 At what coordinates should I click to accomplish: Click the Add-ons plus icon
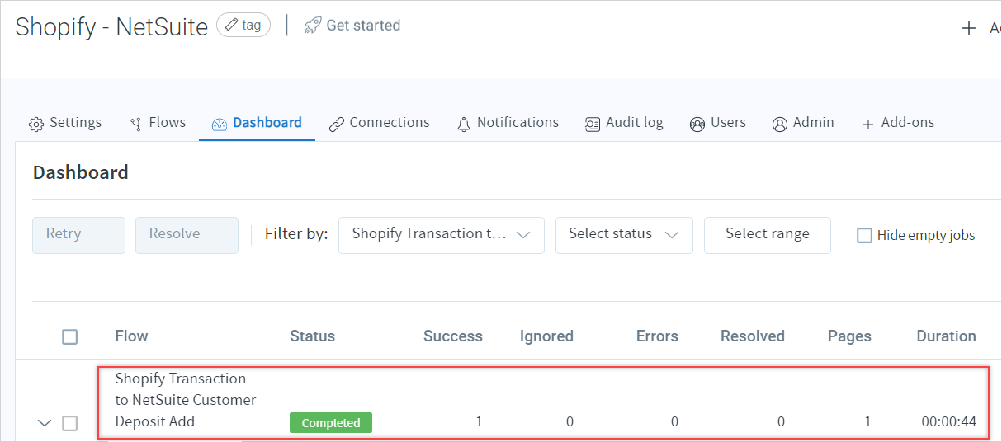[x=867, y=124]
